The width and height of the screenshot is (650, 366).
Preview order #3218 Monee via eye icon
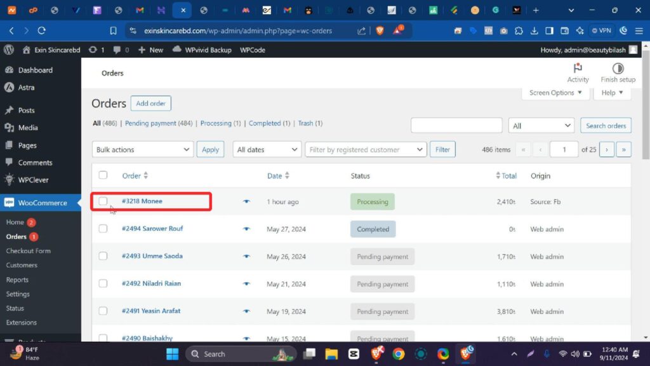point(247,201)
